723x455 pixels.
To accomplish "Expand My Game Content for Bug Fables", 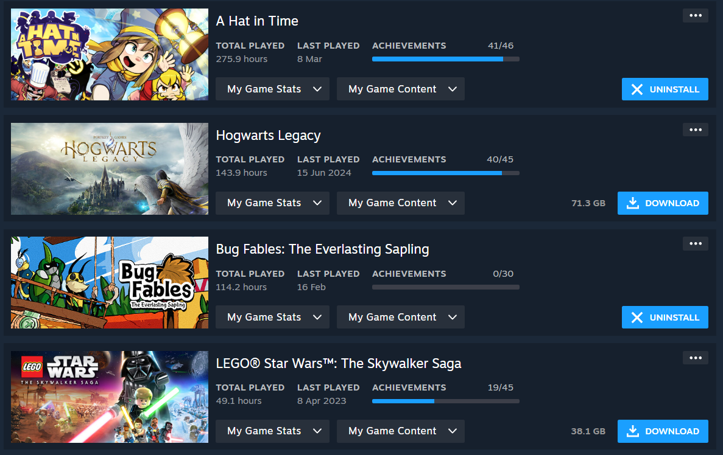I will point(401,317).
